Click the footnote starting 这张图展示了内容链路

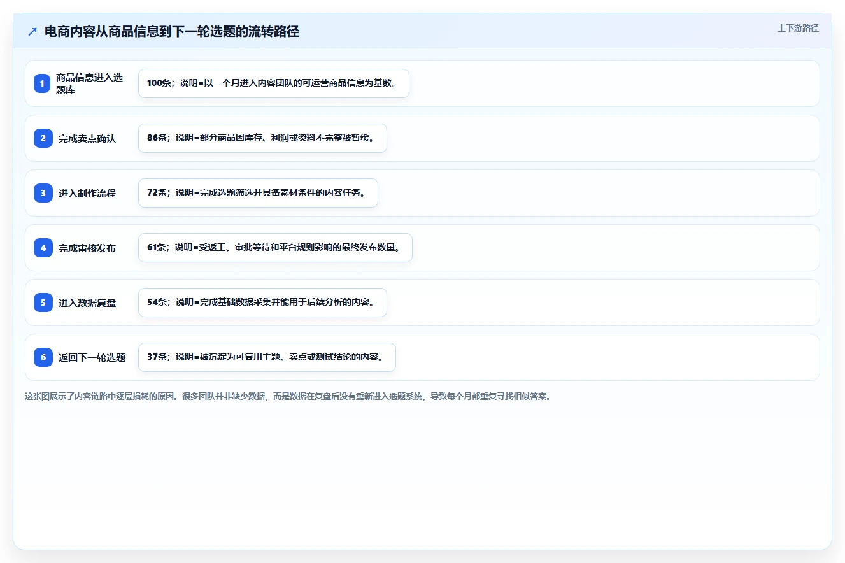tap(288, 396)
